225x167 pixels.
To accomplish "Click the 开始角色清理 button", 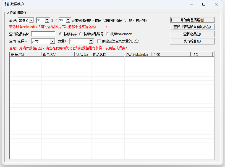I will 192,20.
